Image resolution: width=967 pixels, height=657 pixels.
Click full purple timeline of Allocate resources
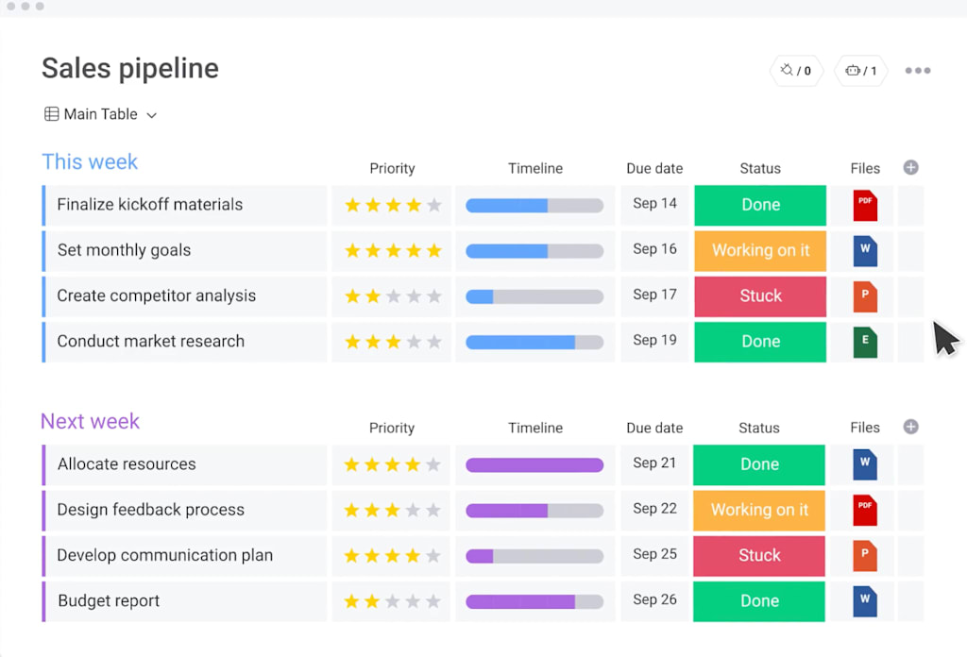point(534,464)
